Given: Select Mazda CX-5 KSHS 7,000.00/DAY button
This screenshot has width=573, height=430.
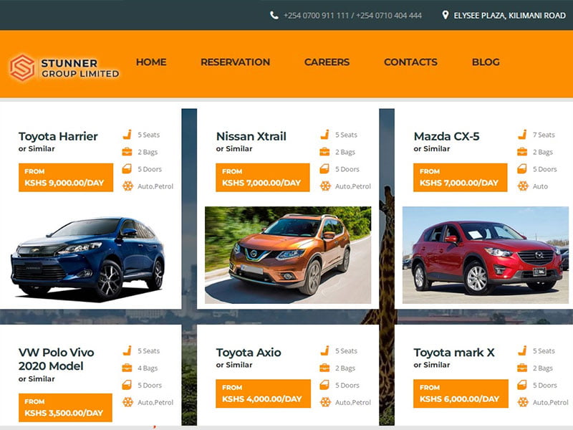Looking at the screenshot, I should 461,177.
